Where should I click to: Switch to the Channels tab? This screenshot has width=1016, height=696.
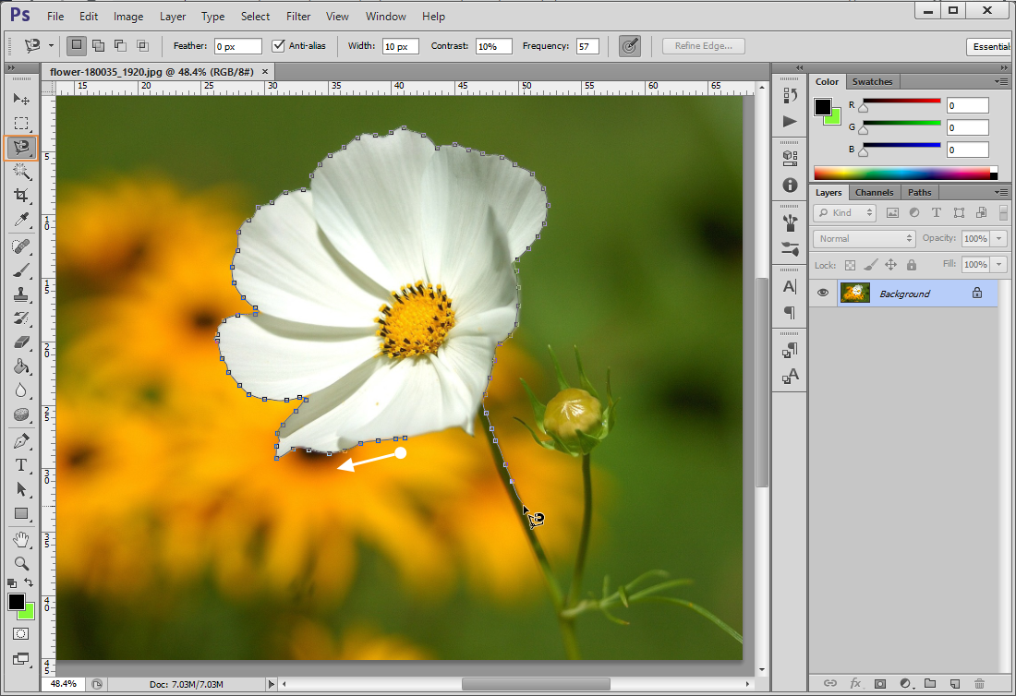[874, 192]
